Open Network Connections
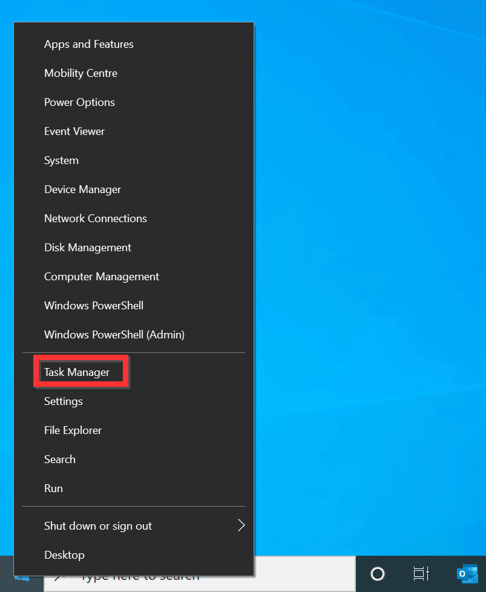Viewport: 486px width, 592px height. pyautogui.click(x=95, y=219)
